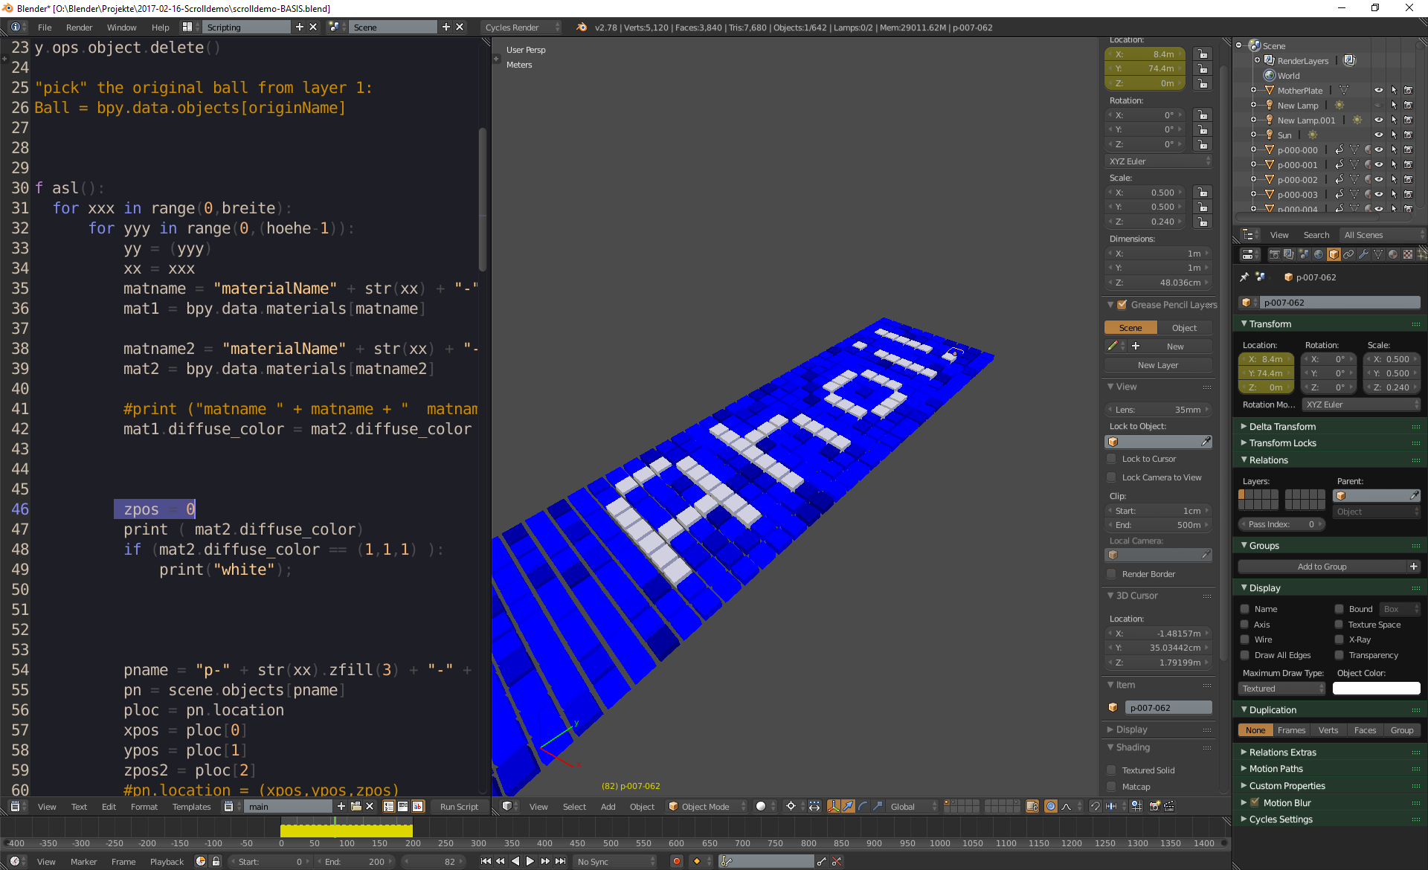Click OpenGL render animation clapper icon

pos(1169,806)
